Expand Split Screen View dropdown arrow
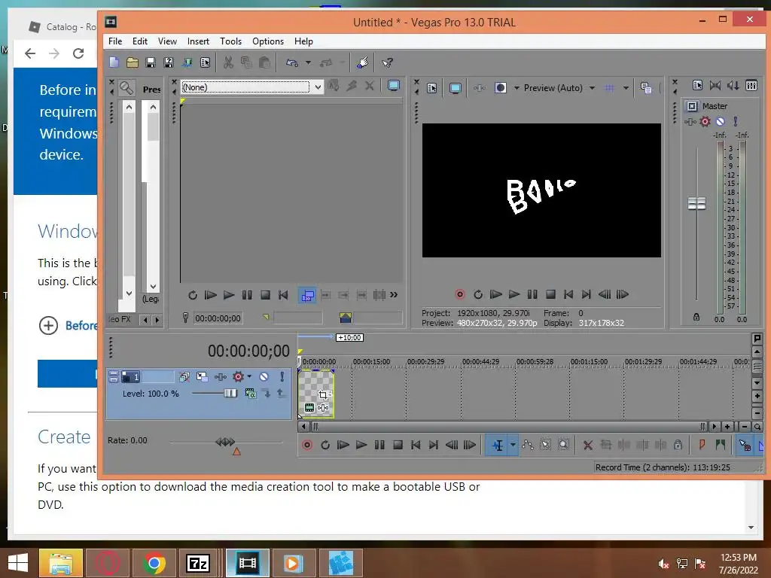 517,88
